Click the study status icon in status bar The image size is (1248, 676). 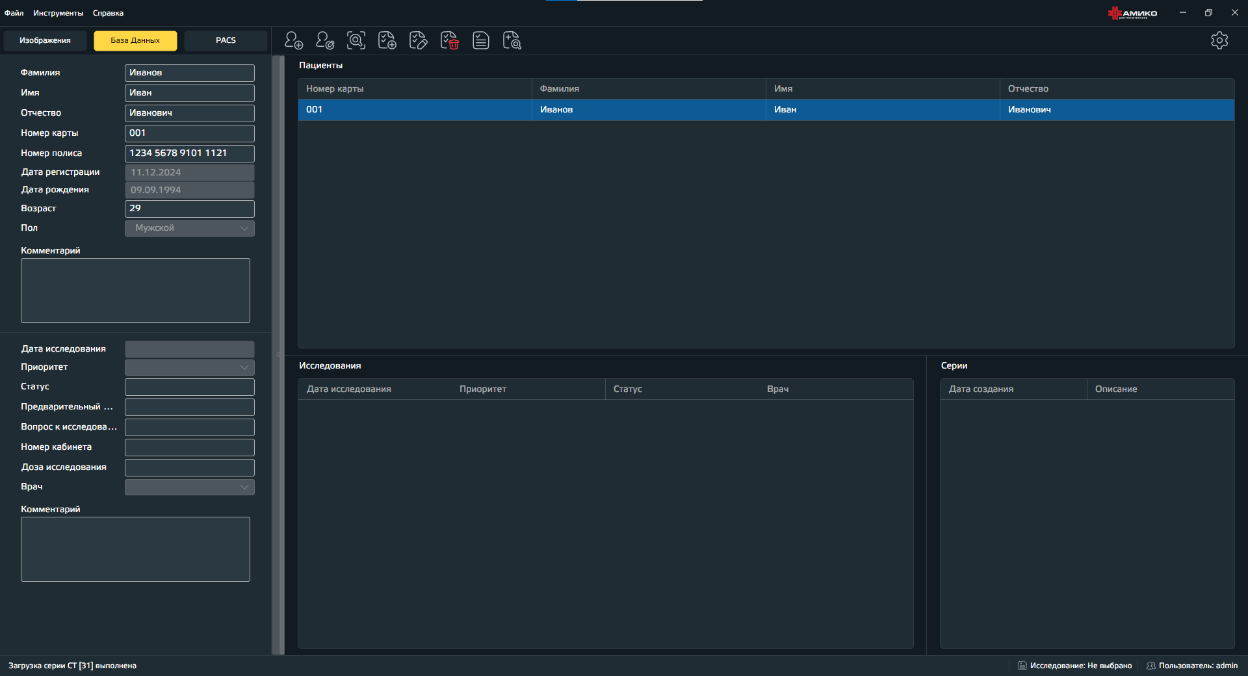(1022, 666)
